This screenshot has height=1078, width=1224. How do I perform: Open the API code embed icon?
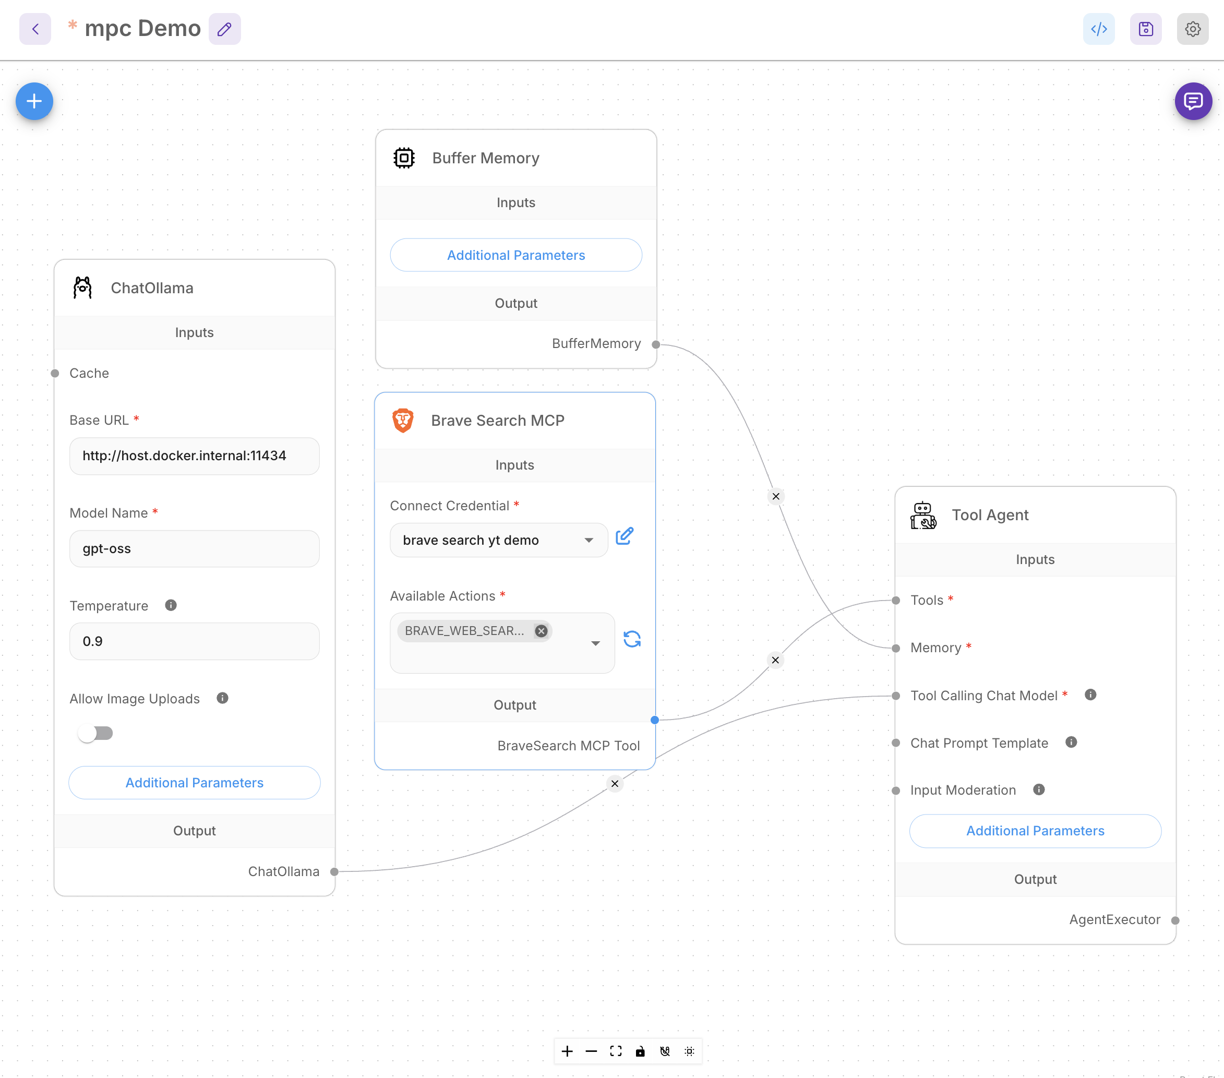pyautogui.click(x=1099, y=29)
